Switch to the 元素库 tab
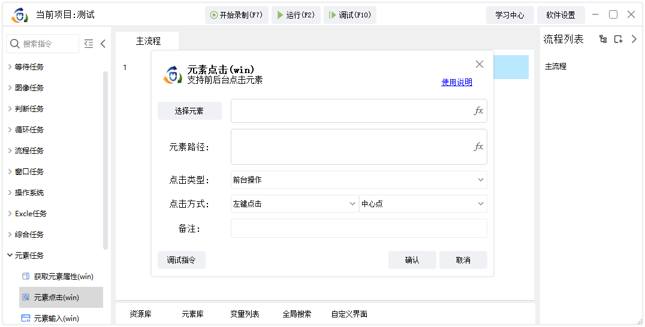Screen dimensions: 645x327 192,314
